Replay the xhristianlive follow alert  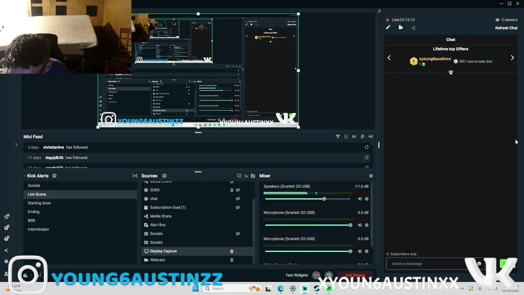coord(366,147)
